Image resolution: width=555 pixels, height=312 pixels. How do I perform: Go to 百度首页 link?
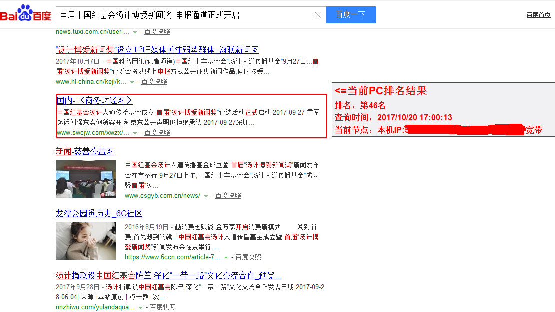click(x=538, y=15)
